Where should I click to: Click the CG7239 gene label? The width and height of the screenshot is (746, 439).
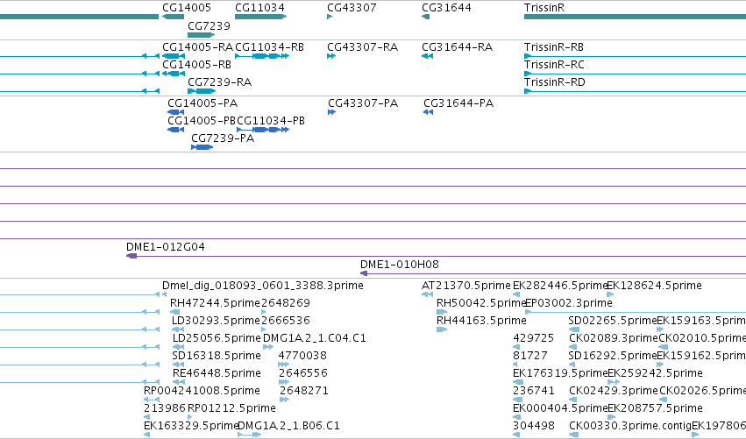point(209,25)
